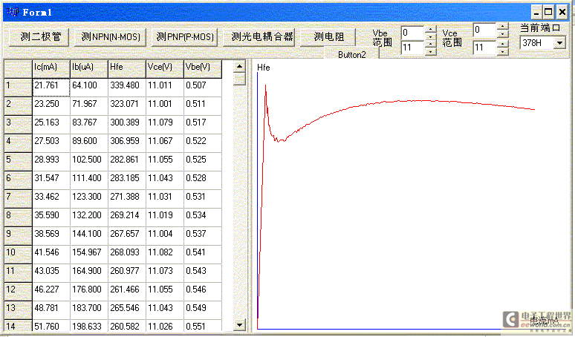575x337 pixels.
Task: Decrease the Vbe upper value with down spinner
Action: click(431, 51)
